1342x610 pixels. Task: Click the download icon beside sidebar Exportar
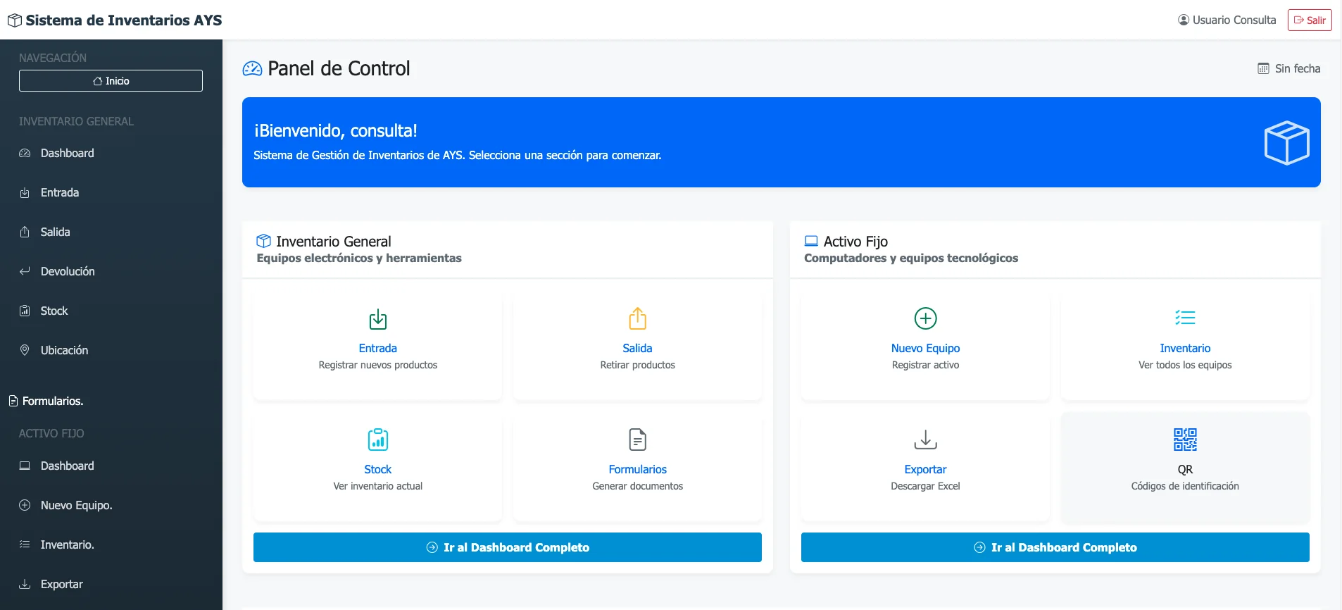(25, 584)
